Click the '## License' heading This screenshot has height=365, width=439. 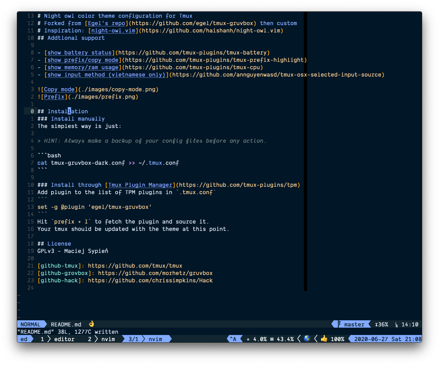pos(54,244)
